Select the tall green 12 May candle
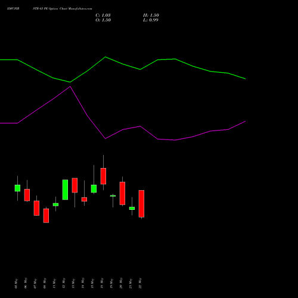The image size is (298, 298). [65, 190]
